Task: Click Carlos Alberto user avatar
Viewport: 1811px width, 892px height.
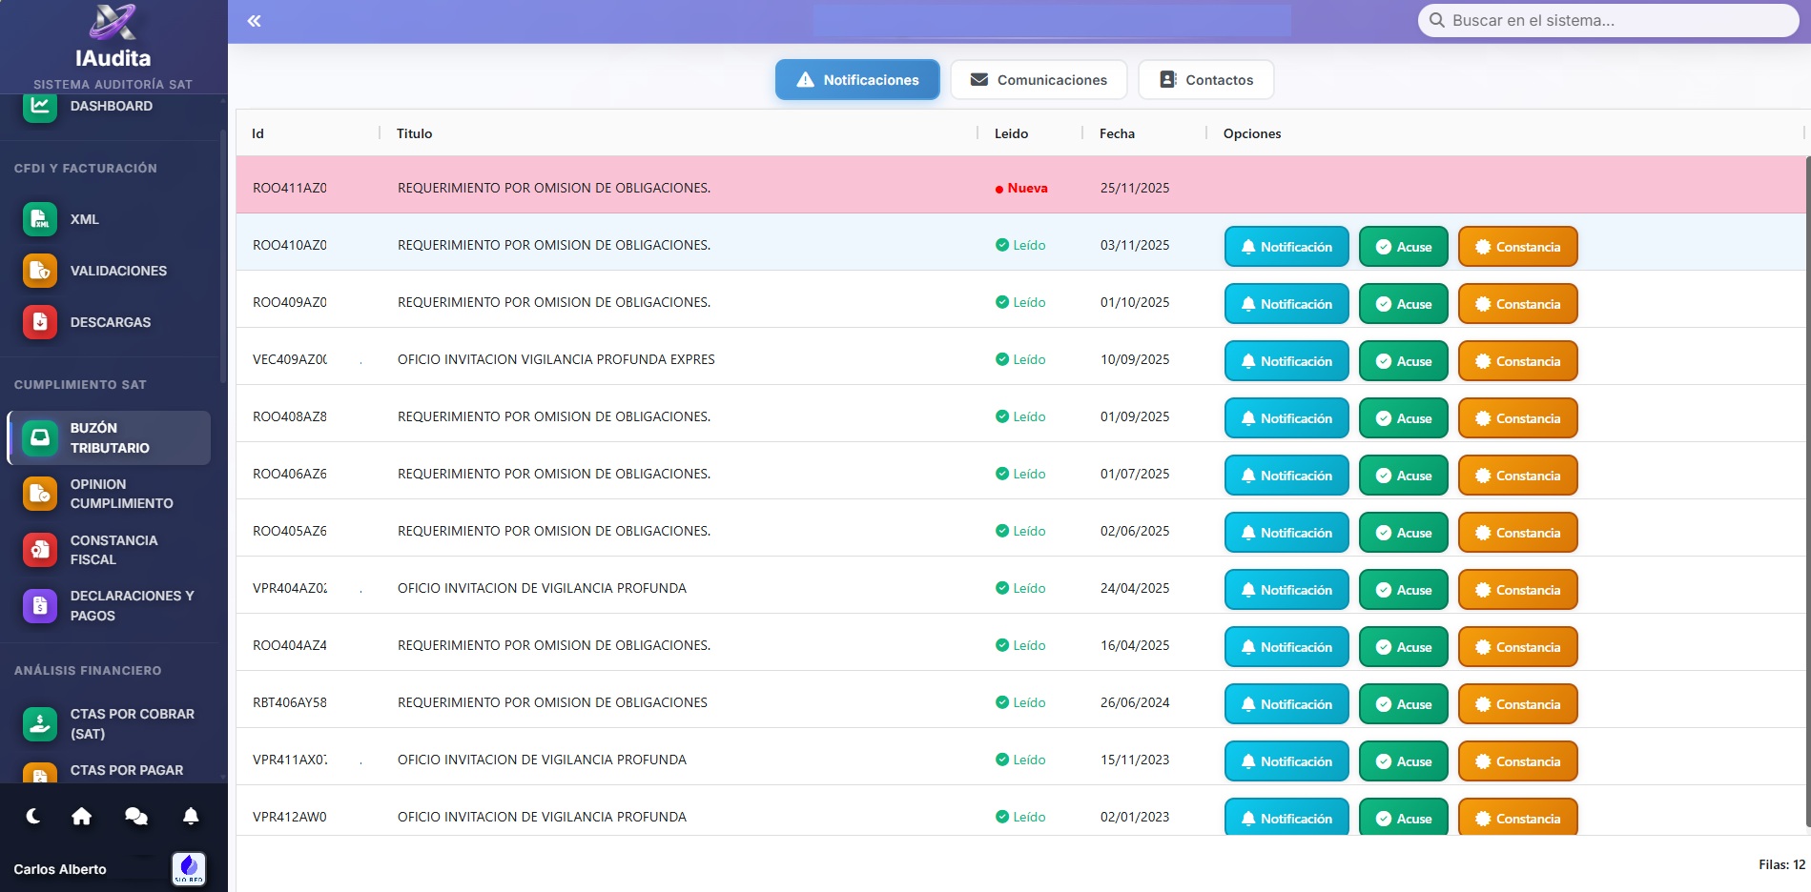Action: pos(189,867)
